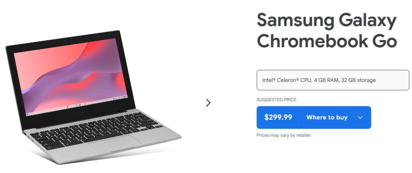
Task: Expand the Where to buy chevron
Action: pos(360,117)
